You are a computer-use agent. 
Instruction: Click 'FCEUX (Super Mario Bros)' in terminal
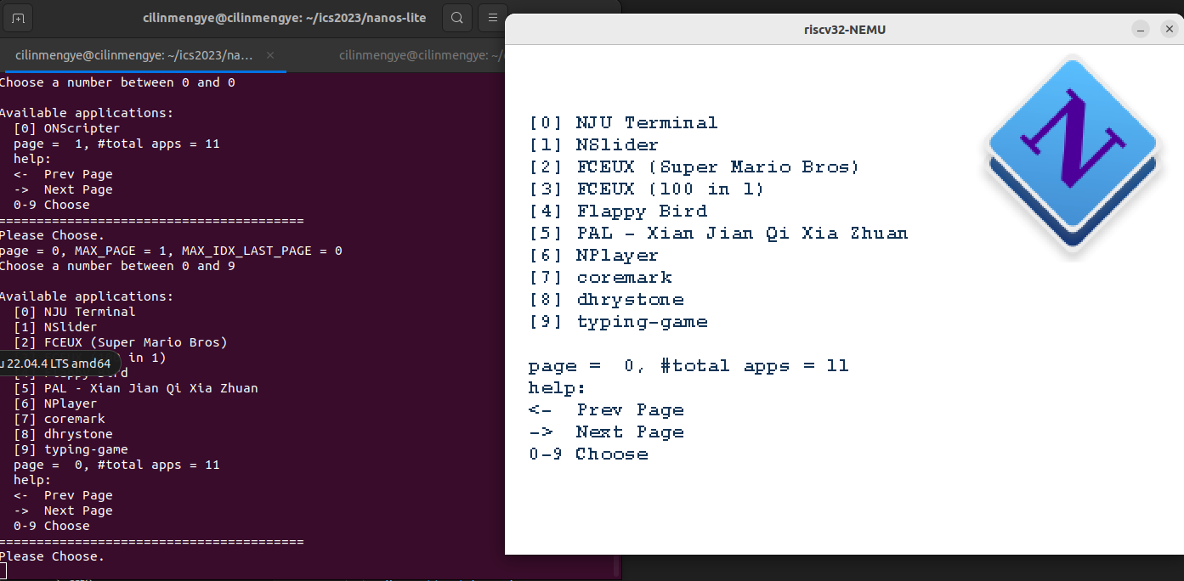point(136,342)
